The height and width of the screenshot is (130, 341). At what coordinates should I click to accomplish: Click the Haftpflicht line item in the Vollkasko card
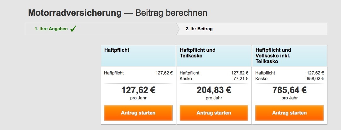coord(289,73)
